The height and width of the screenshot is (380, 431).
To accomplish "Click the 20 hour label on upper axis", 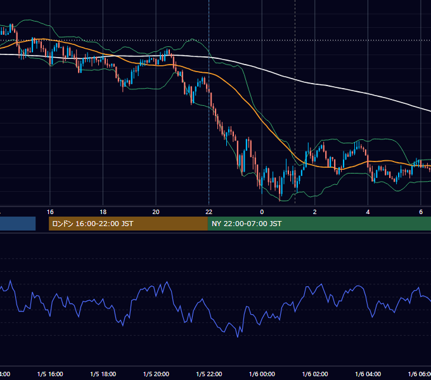I will click(x=156, y=212).
